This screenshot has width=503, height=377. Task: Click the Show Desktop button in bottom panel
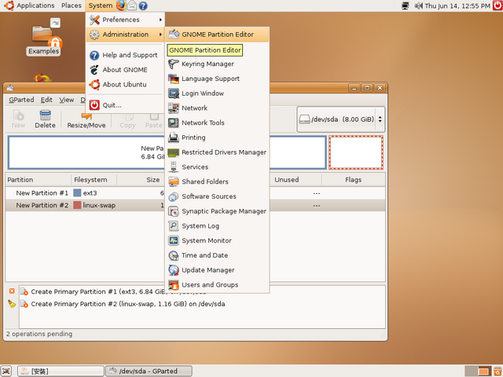tap(6, 371)
